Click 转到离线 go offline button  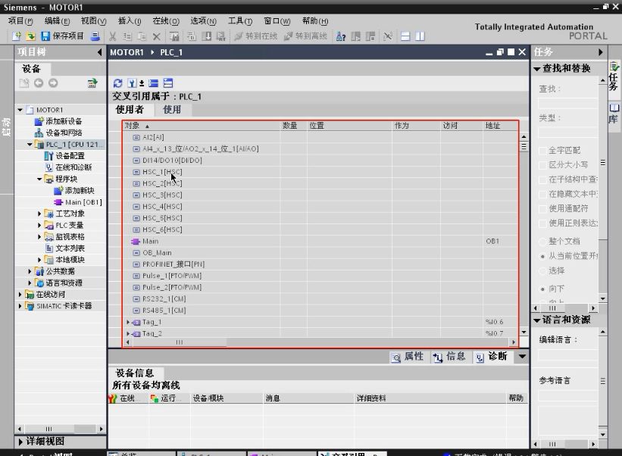click(x=306, y=36)
